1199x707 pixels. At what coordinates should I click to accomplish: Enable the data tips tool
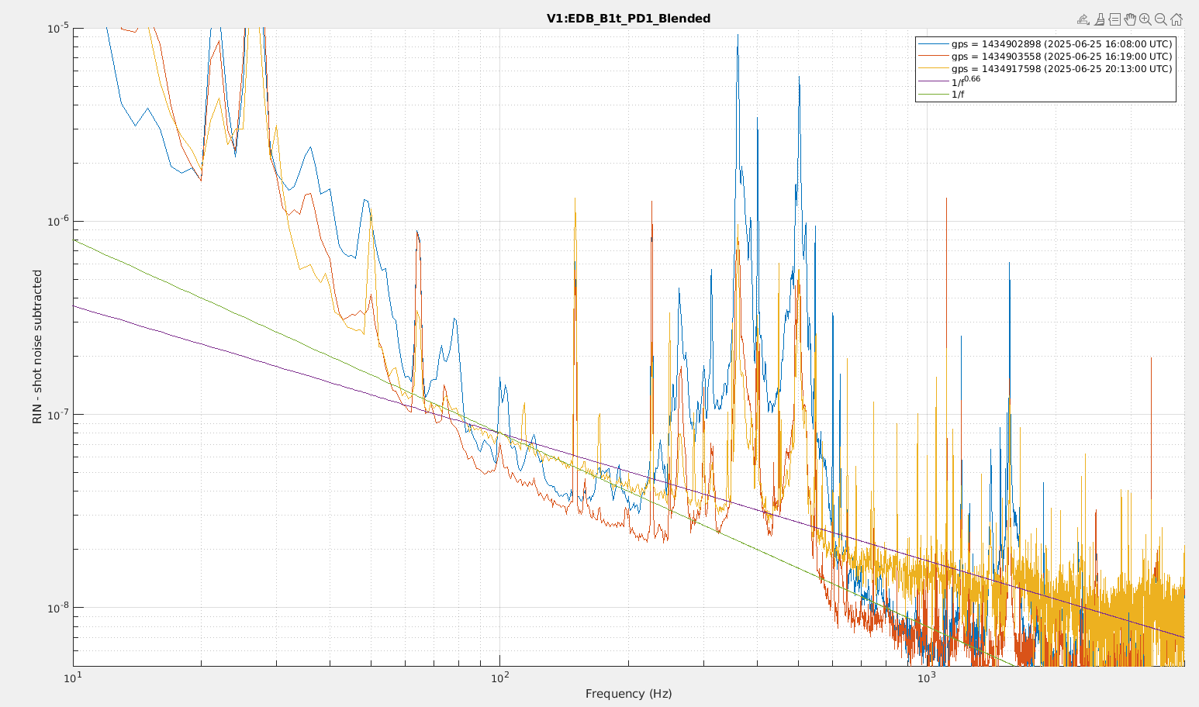1114,19
